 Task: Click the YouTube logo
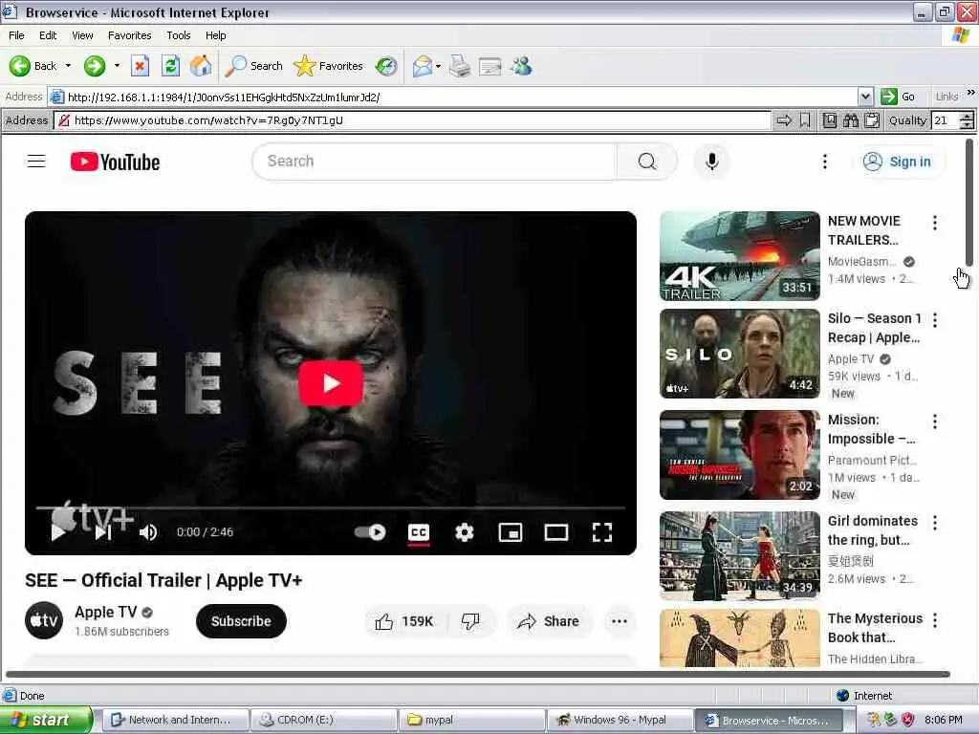pos(115,162)
